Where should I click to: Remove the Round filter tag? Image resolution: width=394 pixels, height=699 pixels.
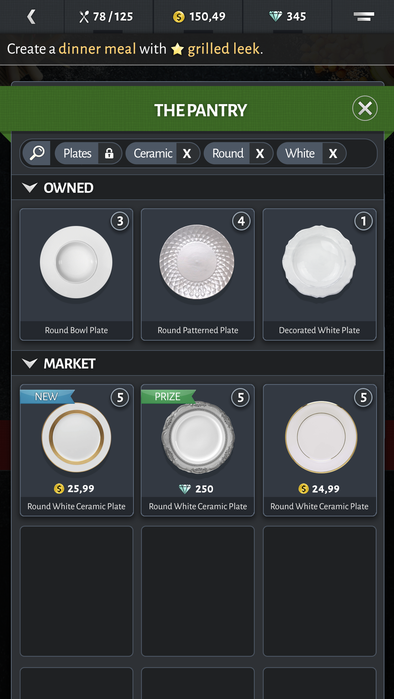pyautogui.click(x=260, y=154)
